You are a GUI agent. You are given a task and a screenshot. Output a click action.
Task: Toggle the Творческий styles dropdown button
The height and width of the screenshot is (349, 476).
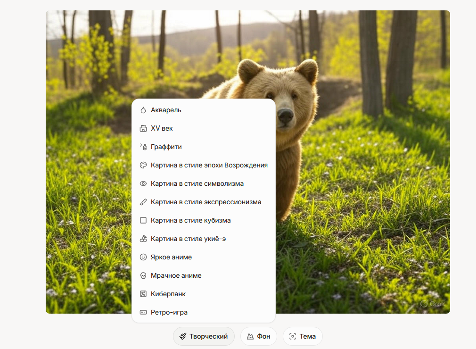point(204,336)
